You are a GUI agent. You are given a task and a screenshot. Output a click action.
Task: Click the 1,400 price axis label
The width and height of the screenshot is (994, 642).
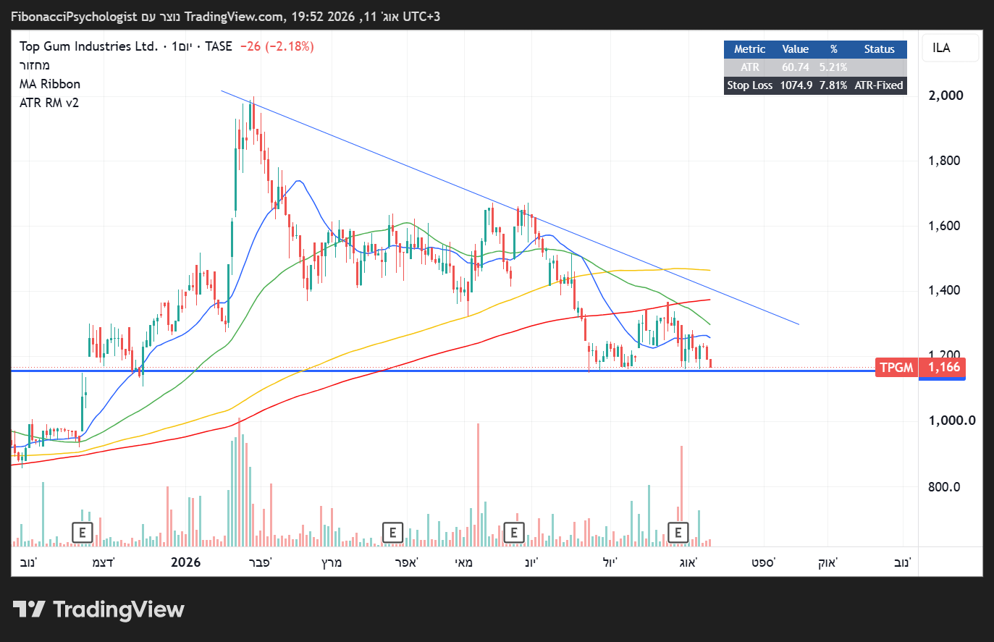(944, 291)
